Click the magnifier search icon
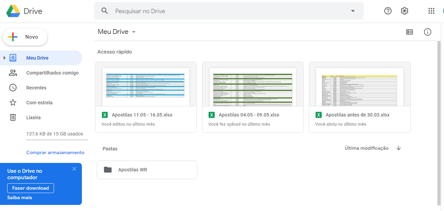The image size is (444, 211). click(x=105, y=11)
